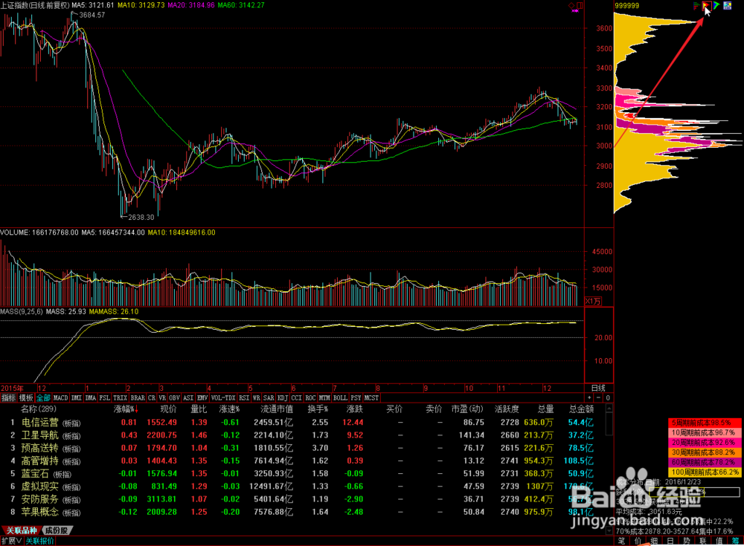This screenshot has width=744, height=546.
Task: Select the TRIX indicator
Action: 120,397
